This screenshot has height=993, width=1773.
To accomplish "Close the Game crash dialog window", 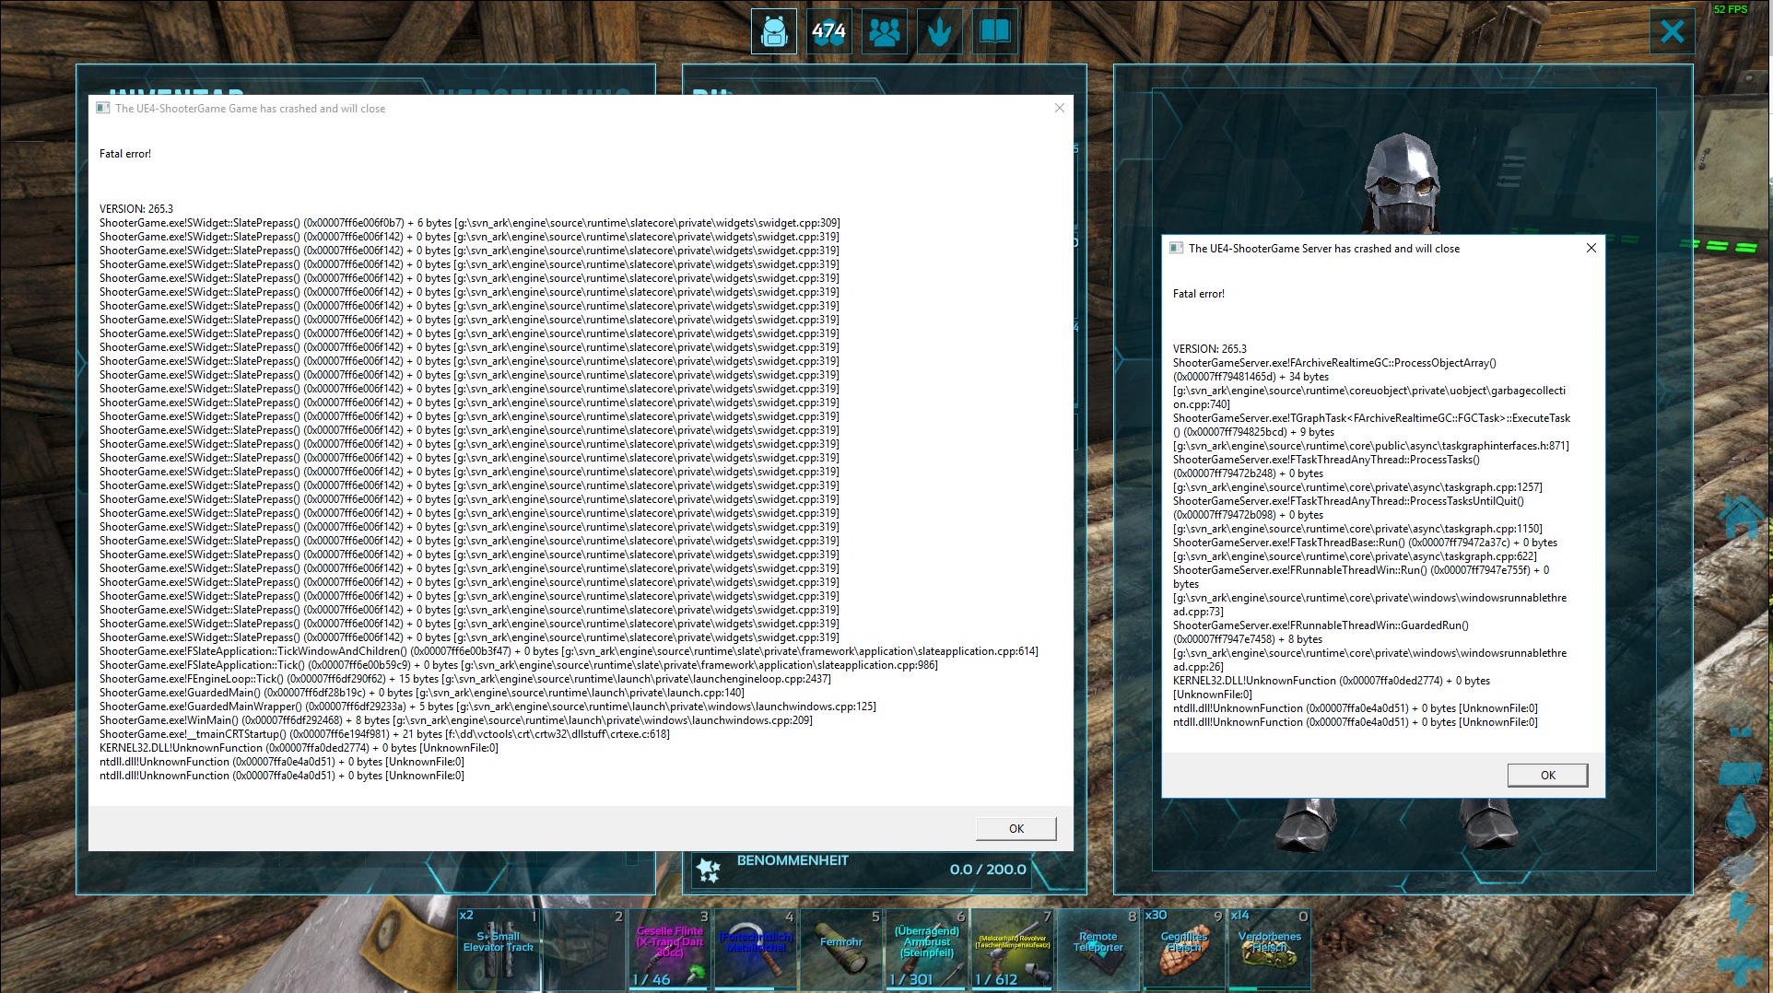I will [x=1060, y=108].
